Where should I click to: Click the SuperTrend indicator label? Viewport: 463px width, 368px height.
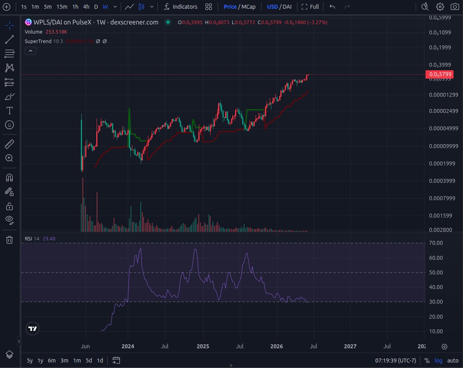click(38, 41)
